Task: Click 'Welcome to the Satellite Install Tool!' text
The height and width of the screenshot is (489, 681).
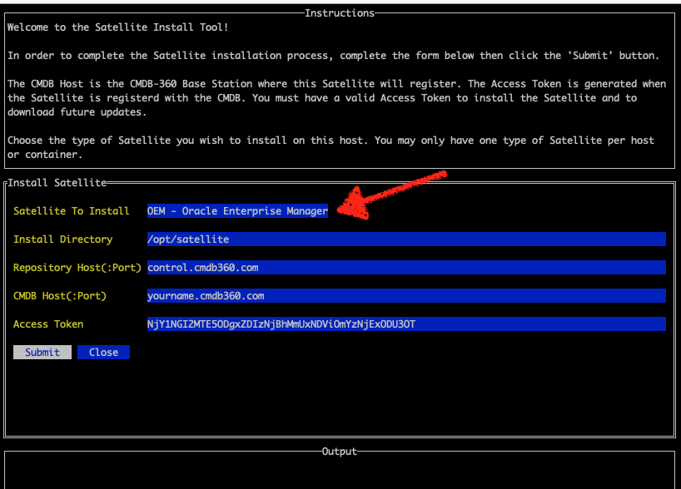Action: [x=117, y=27]
